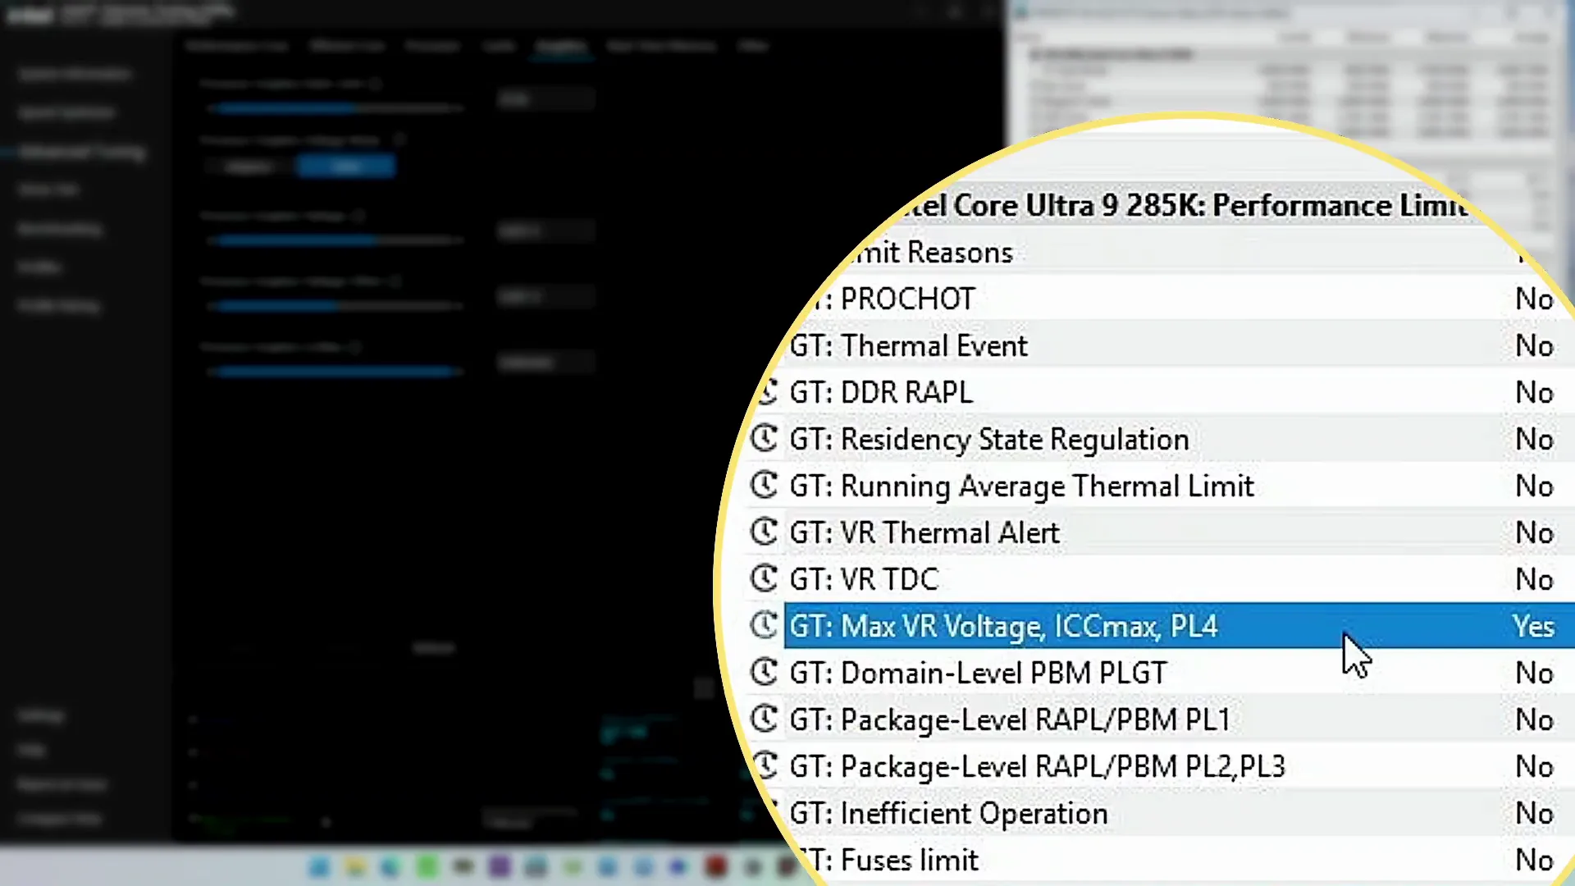This screenshot has height=886, width=1575.
Task: Select GT: Residency State Regulation label
Action: click(989, 440)
